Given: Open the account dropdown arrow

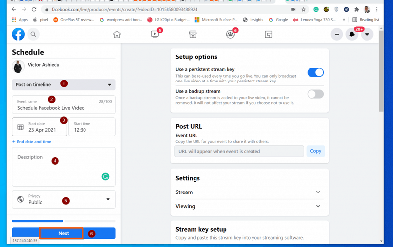Looking at the screenshot, I should pyautogui.click(x=367, y=34).
